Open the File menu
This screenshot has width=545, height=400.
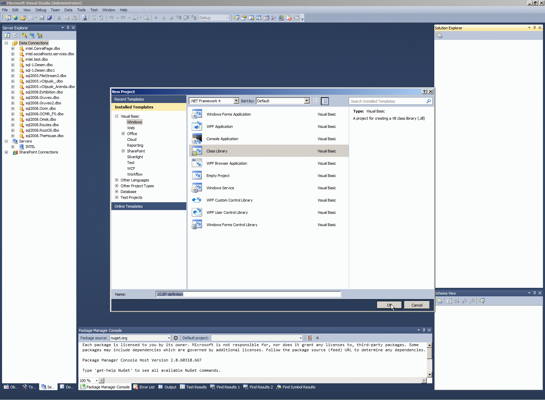[5, 10]
